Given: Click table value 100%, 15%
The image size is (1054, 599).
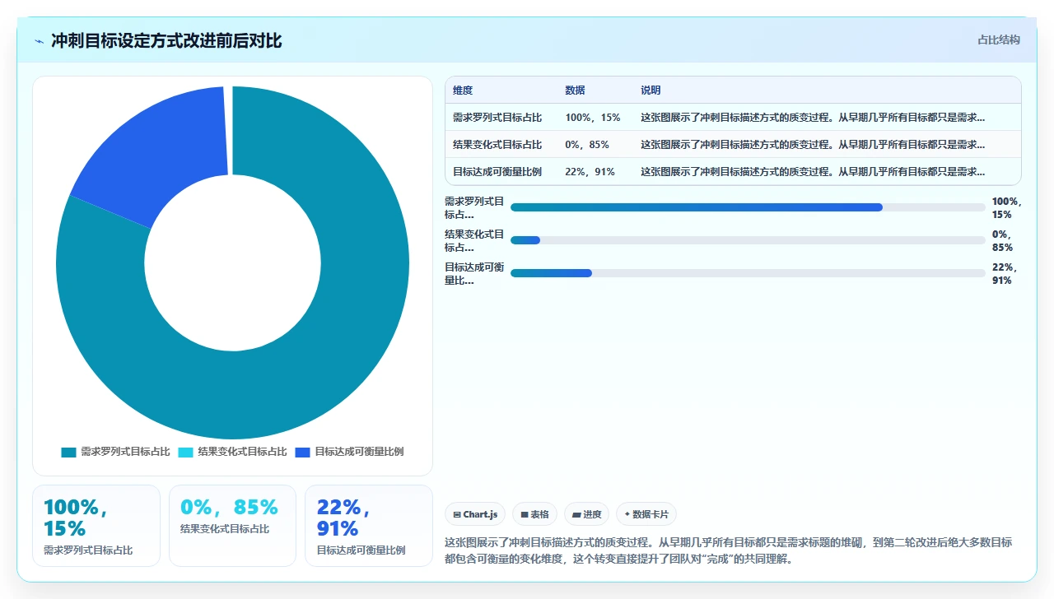Looking at the screenshot, I should tap(593, 118).
